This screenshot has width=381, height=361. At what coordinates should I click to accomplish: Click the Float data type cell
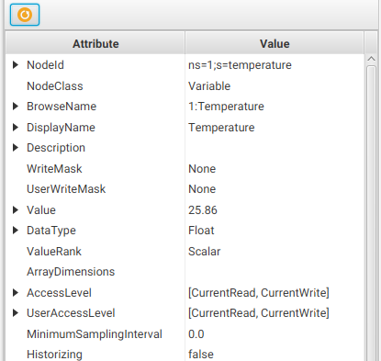click(201, 231)
